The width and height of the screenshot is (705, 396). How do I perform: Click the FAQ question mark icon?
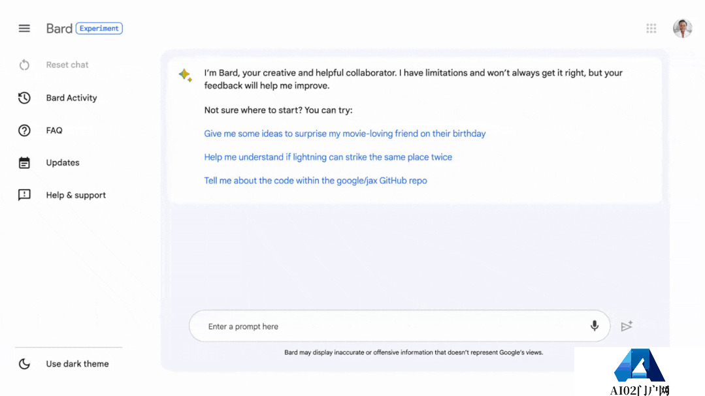click(x=24, y=130)
